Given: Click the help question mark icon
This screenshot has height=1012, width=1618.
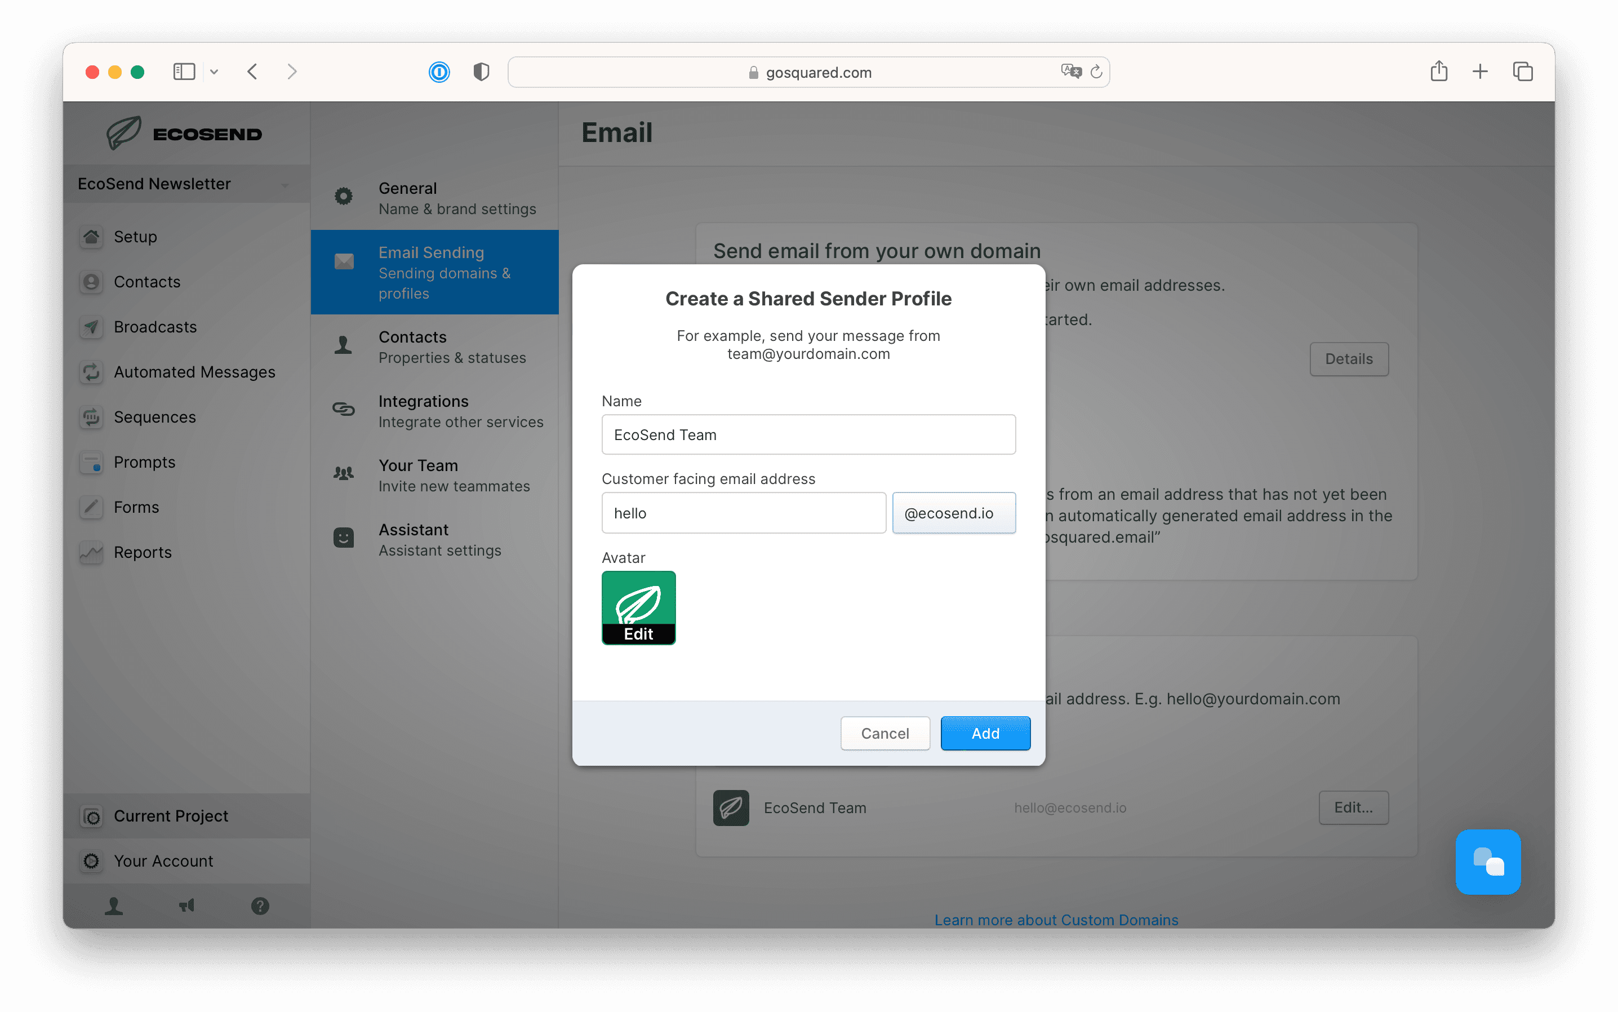Looking at the screenshot, I should pos(260,906).
